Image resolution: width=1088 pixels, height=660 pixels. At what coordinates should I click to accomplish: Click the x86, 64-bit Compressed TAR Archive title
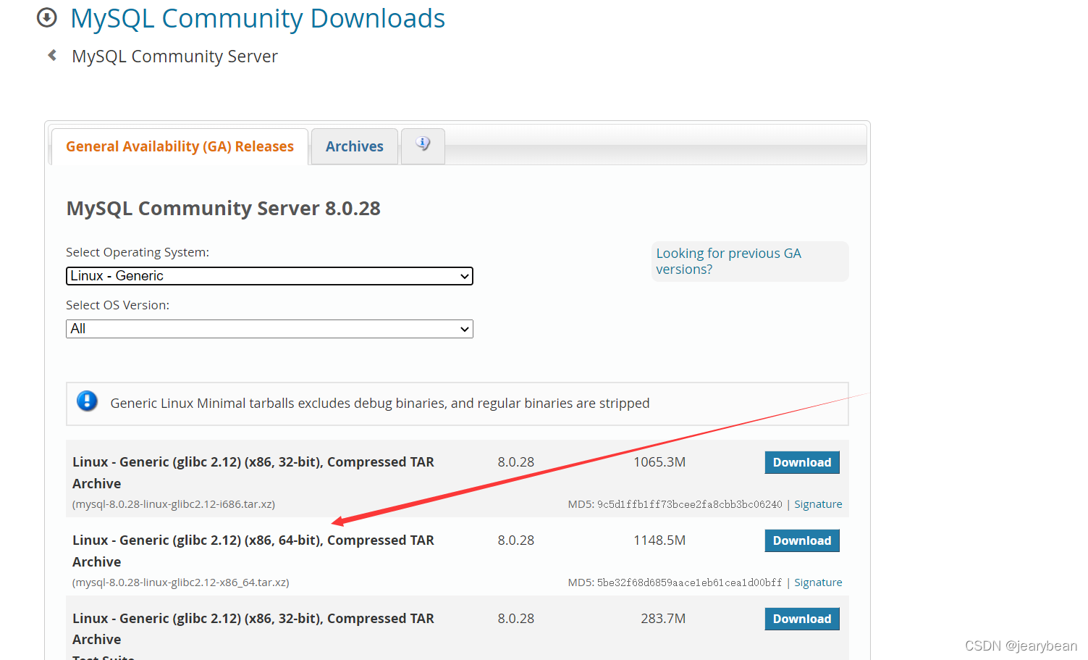253,551
